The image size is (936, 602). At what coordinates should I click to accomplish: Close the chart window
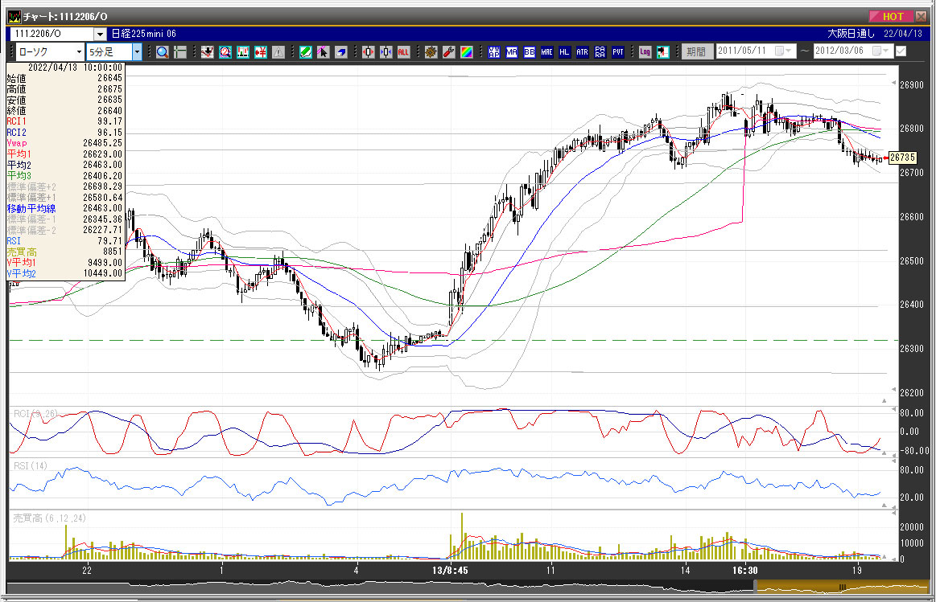coord(921,16)
